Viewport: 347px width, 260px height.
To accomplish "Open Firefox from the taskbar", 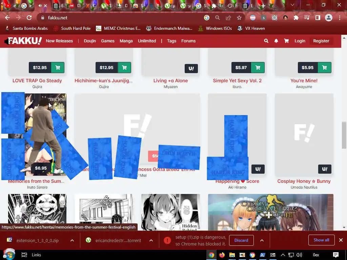I will tap(222, 255).
